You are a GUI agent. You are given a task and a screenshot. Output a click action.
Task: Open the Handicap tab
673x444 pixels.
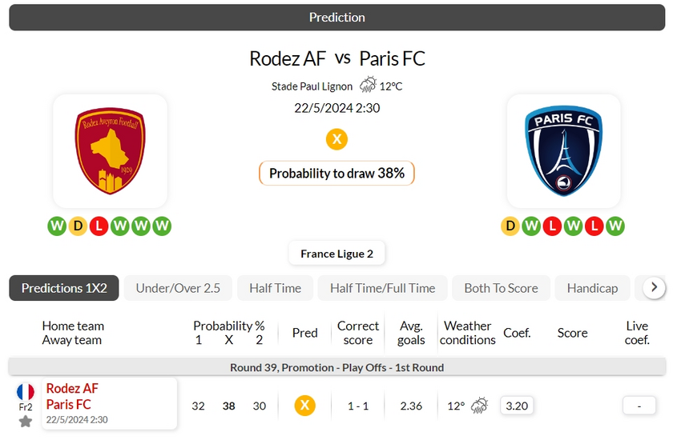[592, 288]
